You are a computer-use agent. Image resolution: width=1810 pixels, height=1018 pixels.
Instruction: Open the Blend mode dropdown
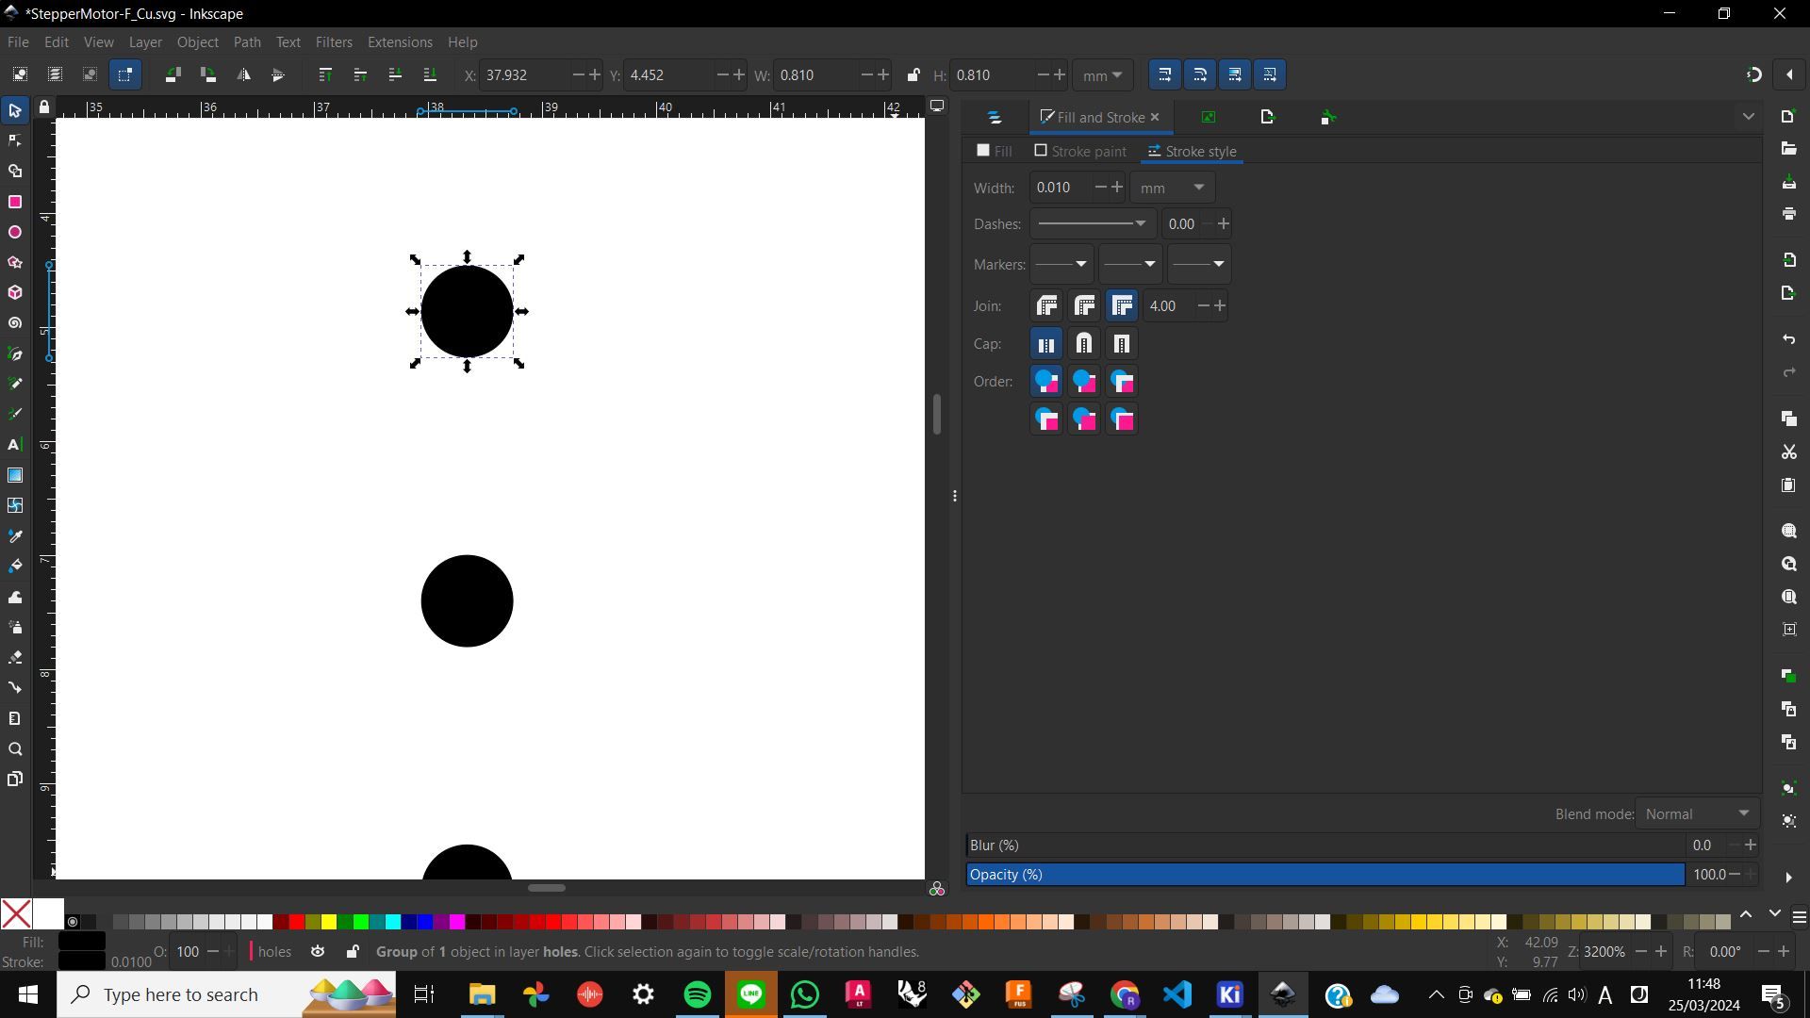tap(1697, 814)
